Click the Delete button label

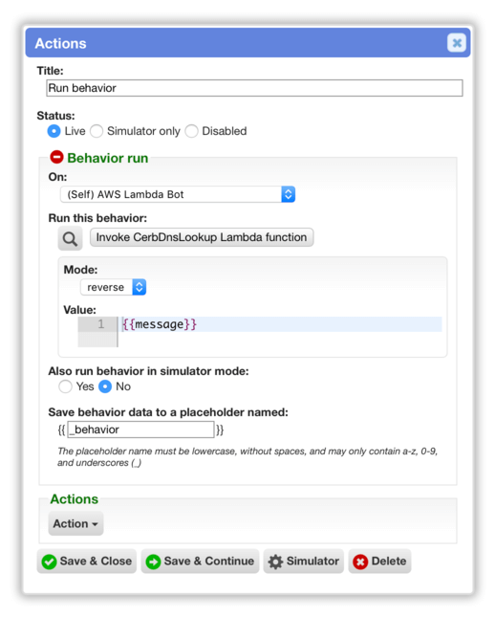[x=389, y=561]
